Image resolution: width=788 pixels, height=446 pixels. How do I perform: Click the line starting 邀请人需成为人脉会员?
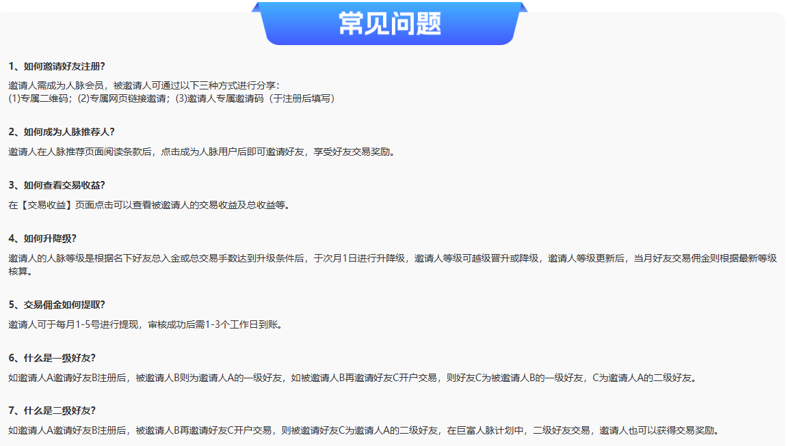[144, 86]
